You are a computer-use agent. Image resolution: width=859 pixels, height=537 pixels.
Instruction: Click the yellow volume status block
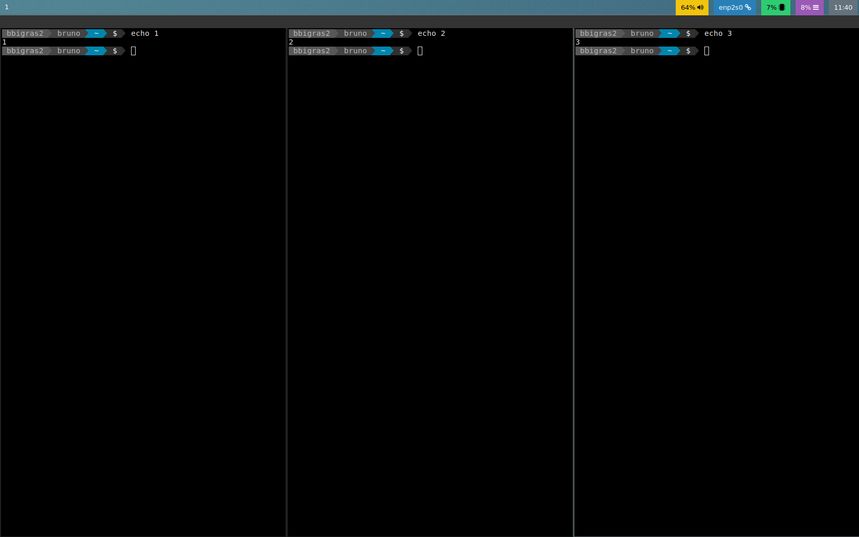click(x=692, y=7)
